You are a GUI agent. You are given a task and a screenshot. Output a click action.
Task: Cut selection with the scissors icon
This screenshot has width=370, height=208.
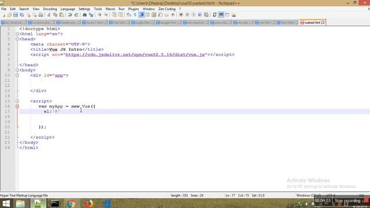[49, 15]
